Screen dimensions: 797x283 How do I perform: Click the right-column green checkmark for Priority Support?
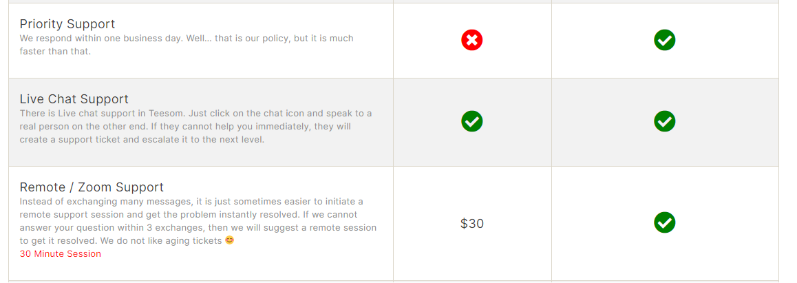pyautogui.click(x=665, y=40)
